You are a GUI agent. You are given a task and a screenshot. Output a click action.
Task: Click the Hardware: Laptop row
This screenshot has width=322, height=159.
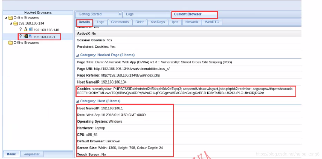click(x=188, y=128)
